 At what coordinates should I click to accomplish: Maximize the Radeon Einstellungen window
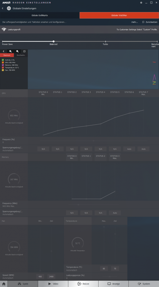(151, 3)
